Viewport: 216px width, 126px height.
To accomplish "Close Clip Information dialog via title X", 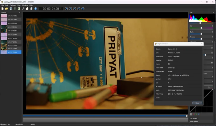I will click(x=202, y=44).
